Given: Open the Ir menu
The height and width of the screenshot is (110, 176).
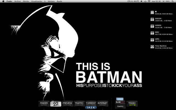Looking at the screenshot, I should [45, 1].
